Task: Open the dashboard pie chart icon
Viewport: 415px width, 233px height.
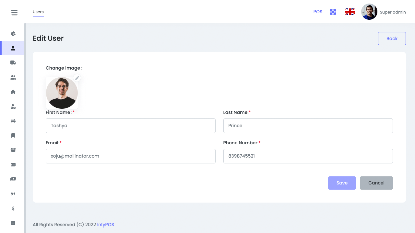Action: point(13,34)
